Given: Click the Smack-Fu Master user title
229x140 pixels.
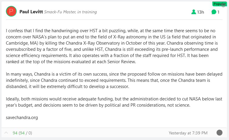Looking at the screenshot, I should 71,12.
